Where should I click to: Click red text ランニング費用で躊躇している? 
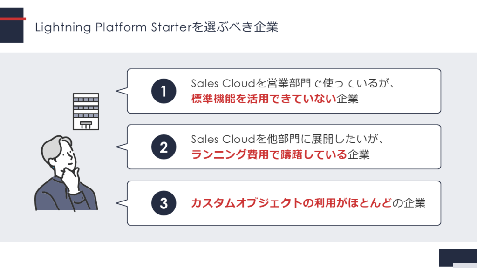tap(269, 154)
